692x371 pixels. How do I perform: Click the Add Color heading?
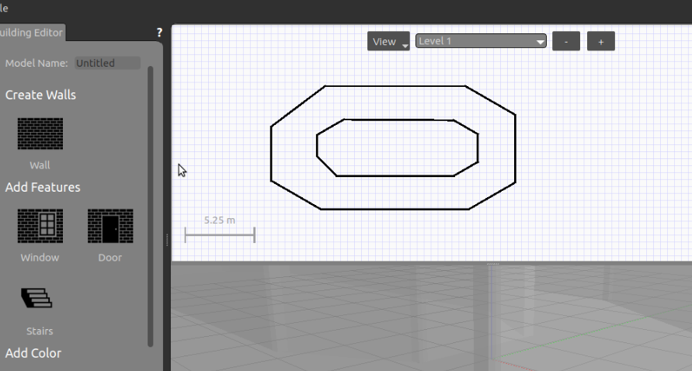33,353
